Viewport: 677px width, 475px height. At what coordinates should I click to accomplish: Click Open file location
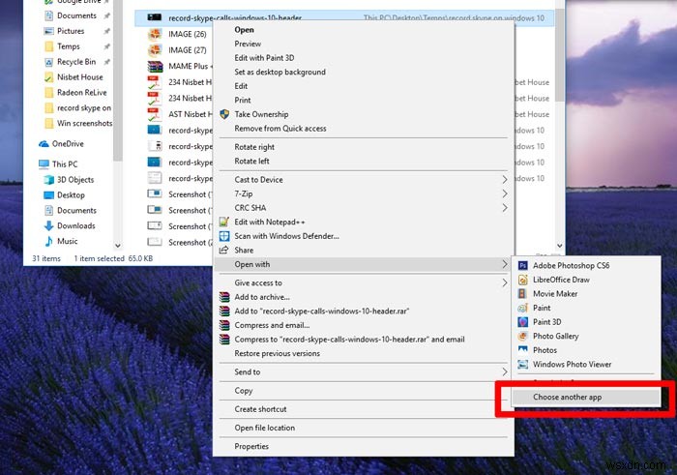click(x=265, y=428)
